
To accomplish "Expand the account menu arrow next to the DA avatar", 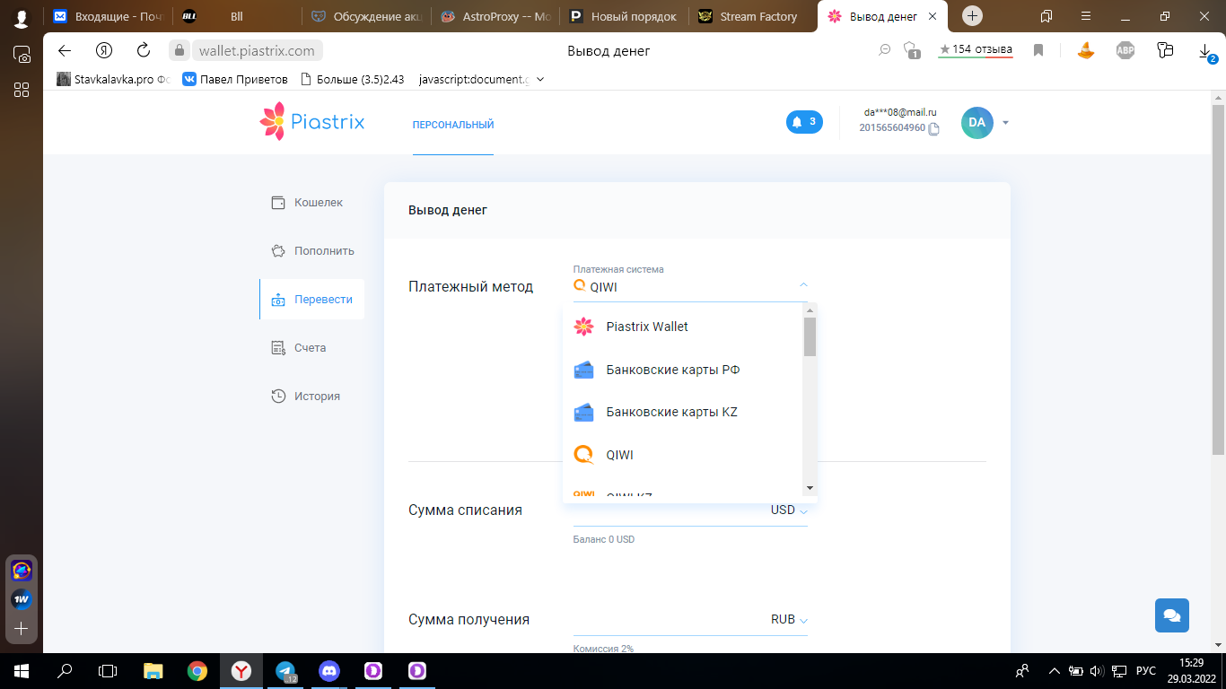I will pos(1006,123).
